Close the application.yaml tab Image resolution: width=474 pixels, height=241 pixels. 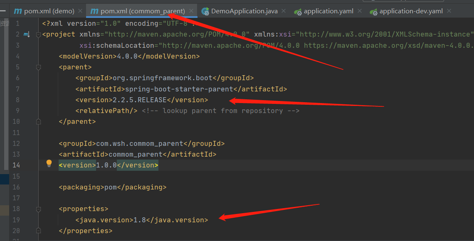(359, 11)
